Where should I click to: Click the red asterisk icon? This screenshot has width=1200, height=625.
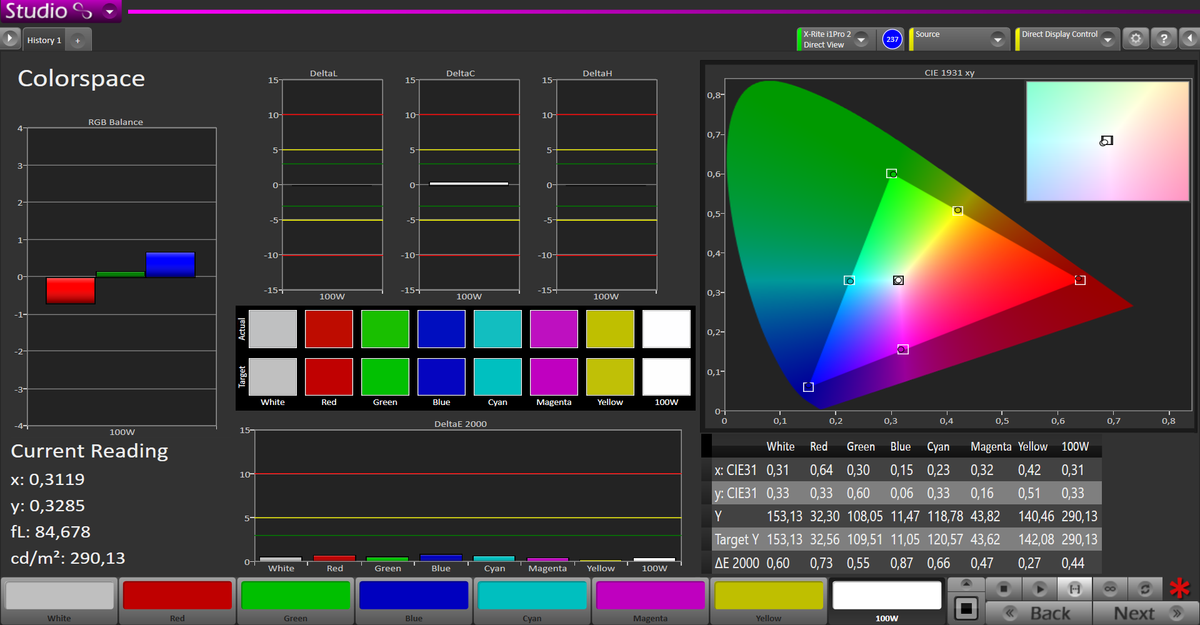pyautogui.click(x=1179, y=589)
